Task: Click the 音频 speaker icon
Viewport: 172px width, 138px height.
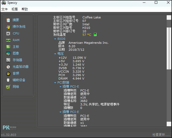Action: (x=8, y=74)
